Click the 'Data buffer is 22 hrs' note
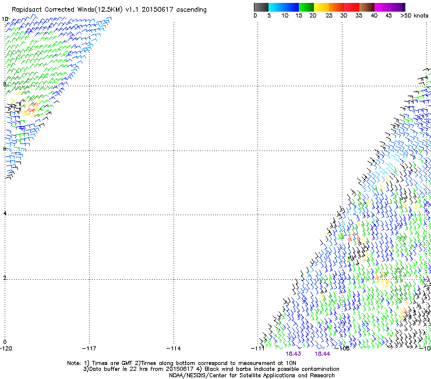The width and height of the screenshot is (431, 379). pos(211,369)
